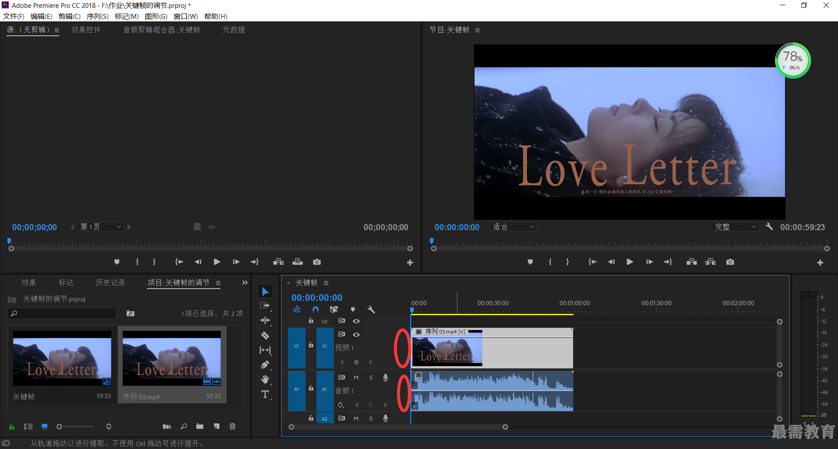Toggle sync lock for V2 track
838x449 pixels.
342,321
